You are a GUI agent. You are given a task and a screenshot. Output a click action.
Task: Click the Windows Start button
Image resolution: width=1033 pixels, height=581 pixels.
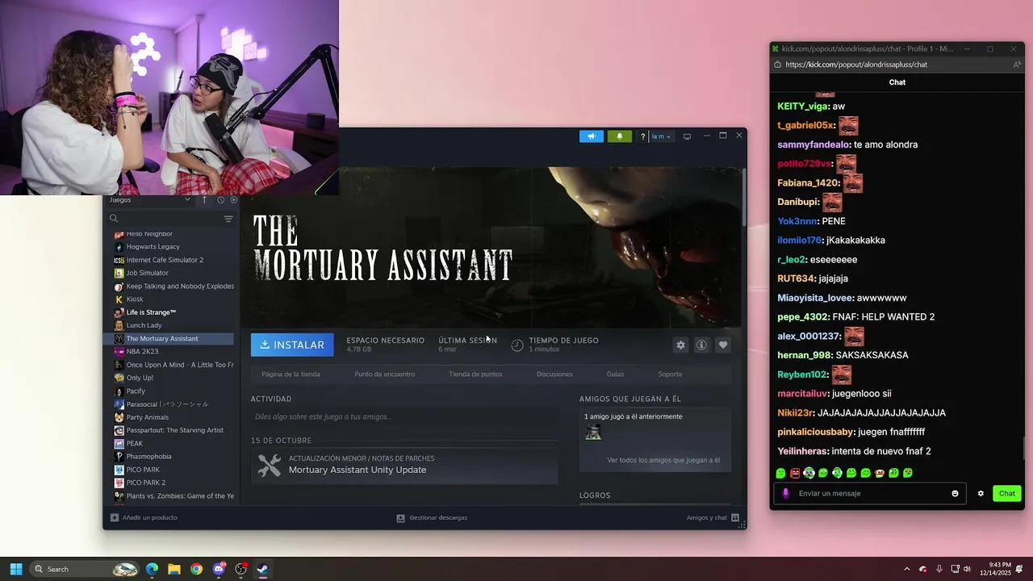tap(15, 569)
